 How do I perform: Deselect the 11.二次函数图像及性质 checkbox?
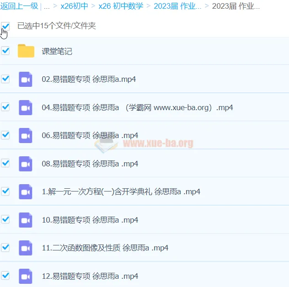pyautogui.click(x=5, y=247)
